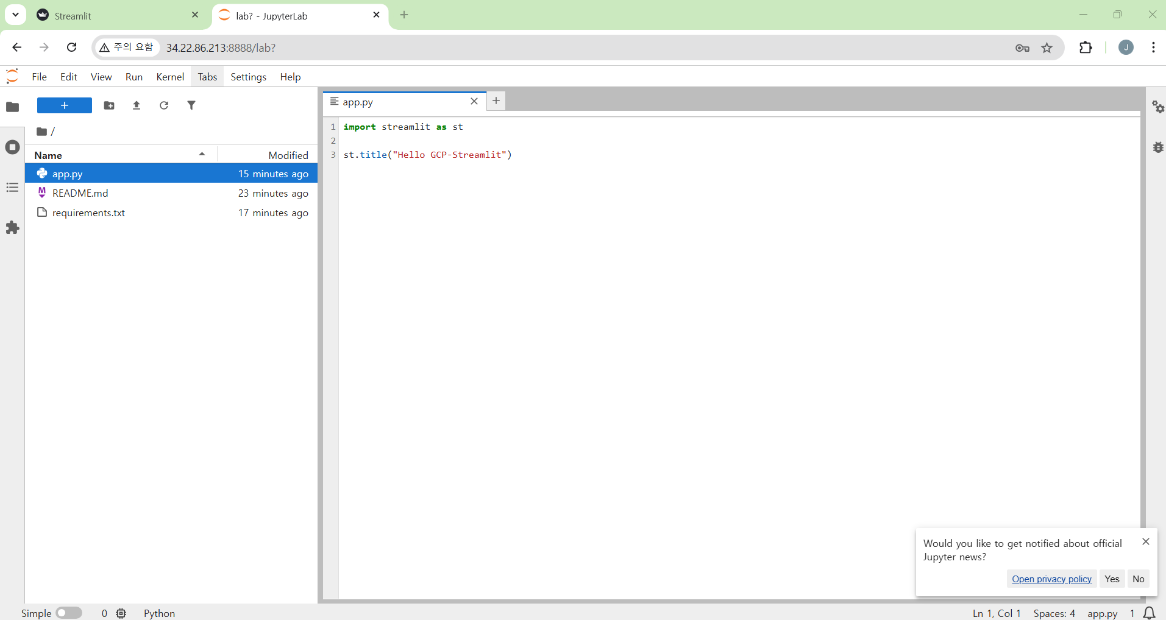Screen dimensions: 1166x620
Task: Open the Edit menu
Action: click(x=69, y=77)
